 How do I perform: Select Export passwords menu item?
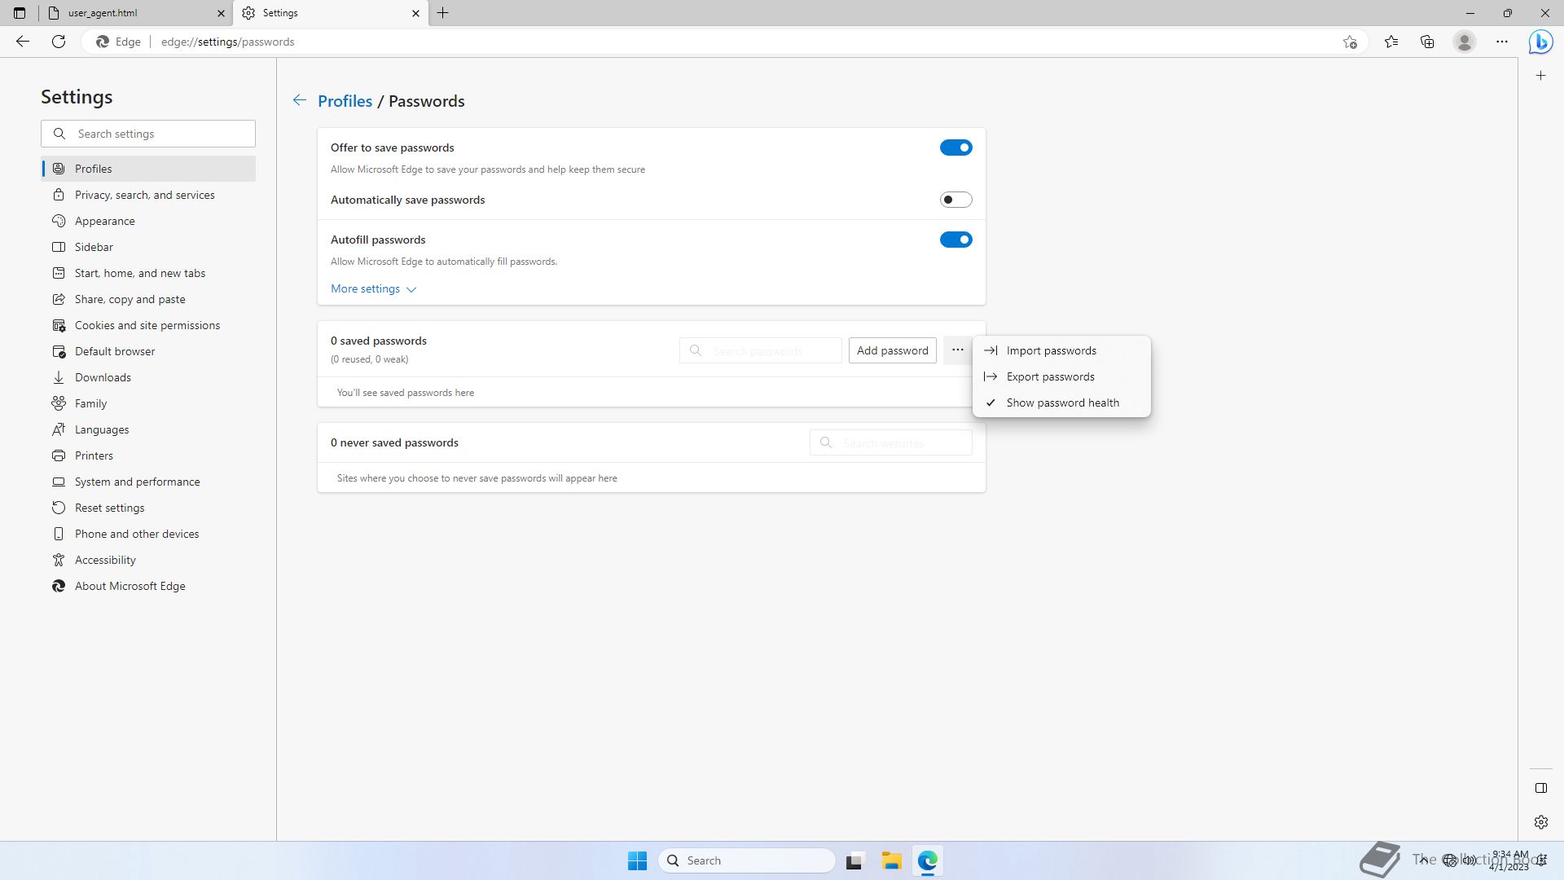pyautogui.click(x=1061, y=376)
